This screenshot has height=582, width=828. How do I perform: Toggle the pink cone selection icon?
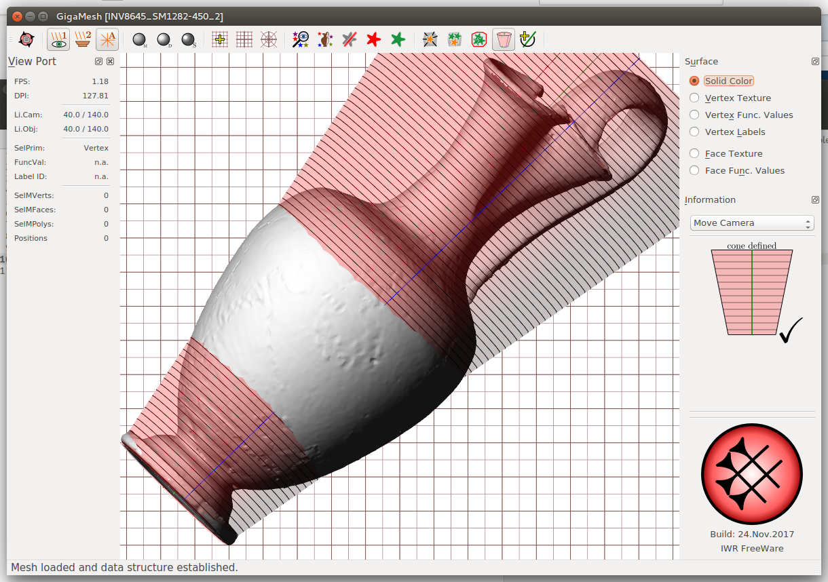click(504, 40)
